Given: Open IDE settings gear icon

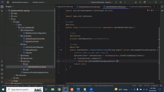Looking at the screenshot, I should (x=145, y=2).
